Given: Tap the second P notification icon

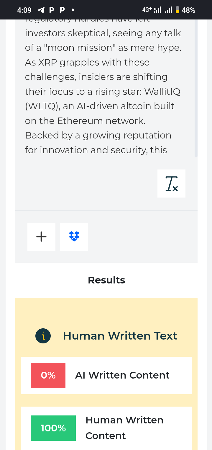Looking at the screenshot, I should 62,10.
